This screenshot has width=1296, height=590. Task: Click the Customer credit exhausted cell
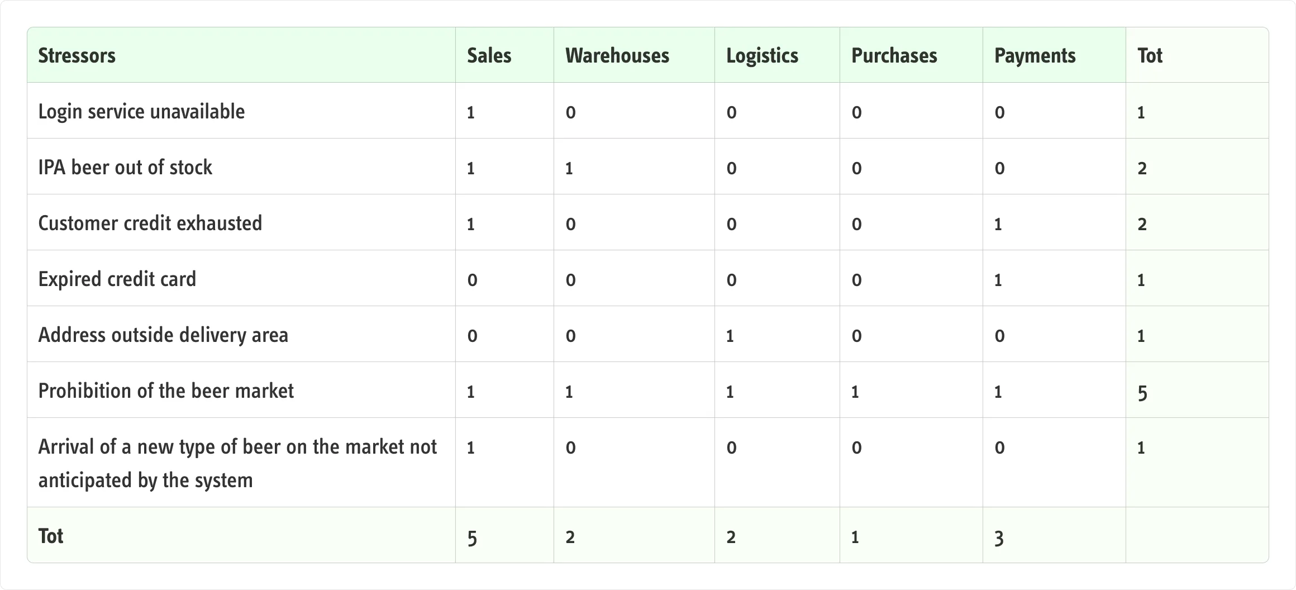pyautogui.click(x=150, y=223)
